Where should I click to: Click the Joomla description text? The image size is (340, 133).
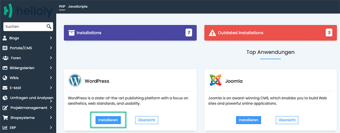pyautogui.click(x=268, y=101)
